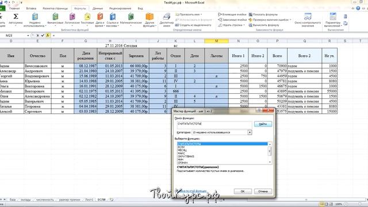Expand Проверка наличия ошибок dropdown arrow
The height and width of the screenshot is (207, 368).
point(290,20)
